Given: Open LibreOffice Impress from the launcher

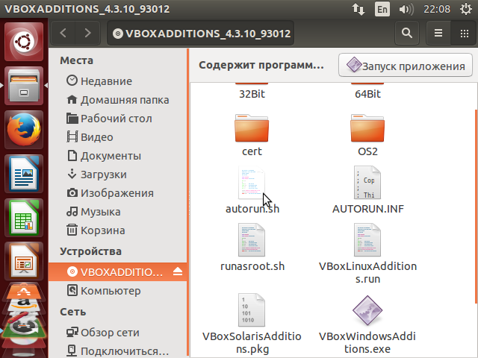Looking at the screenshot, I should click(x=24, y=261).
